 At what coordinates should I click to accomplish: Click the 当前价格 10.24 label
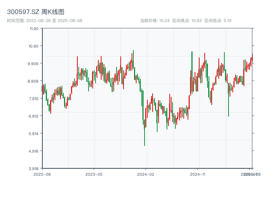click(155, 21)
